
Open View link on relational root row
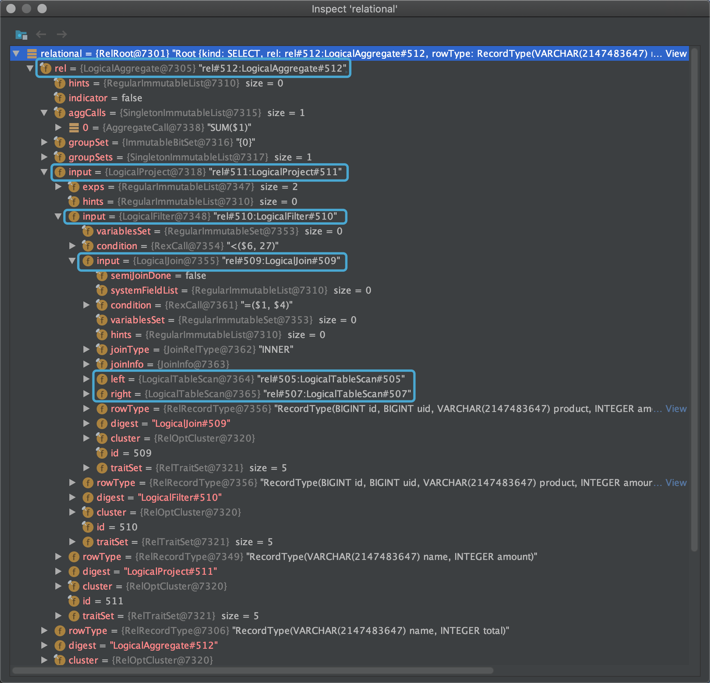click(676, 53)
